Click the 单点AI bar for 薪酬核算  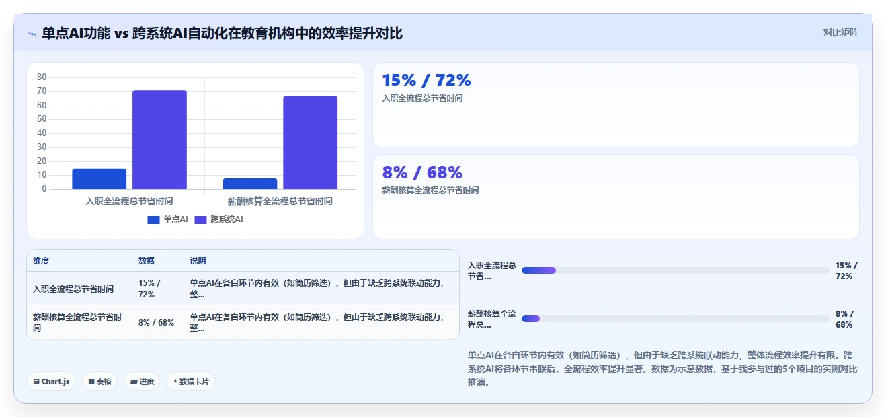pos(250,184)
